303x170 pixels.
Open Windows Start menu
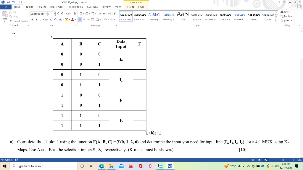5,166
